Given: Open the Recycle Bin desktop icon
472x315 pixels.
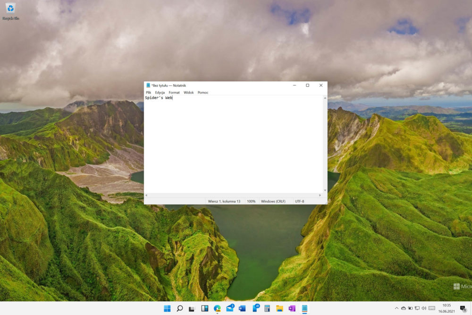Looking at the screenshot, I should coord(10,11).
